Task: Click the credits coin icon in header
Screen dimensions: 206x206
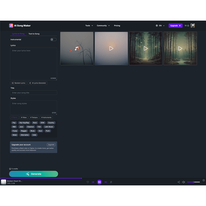Action: coord(188,25)
